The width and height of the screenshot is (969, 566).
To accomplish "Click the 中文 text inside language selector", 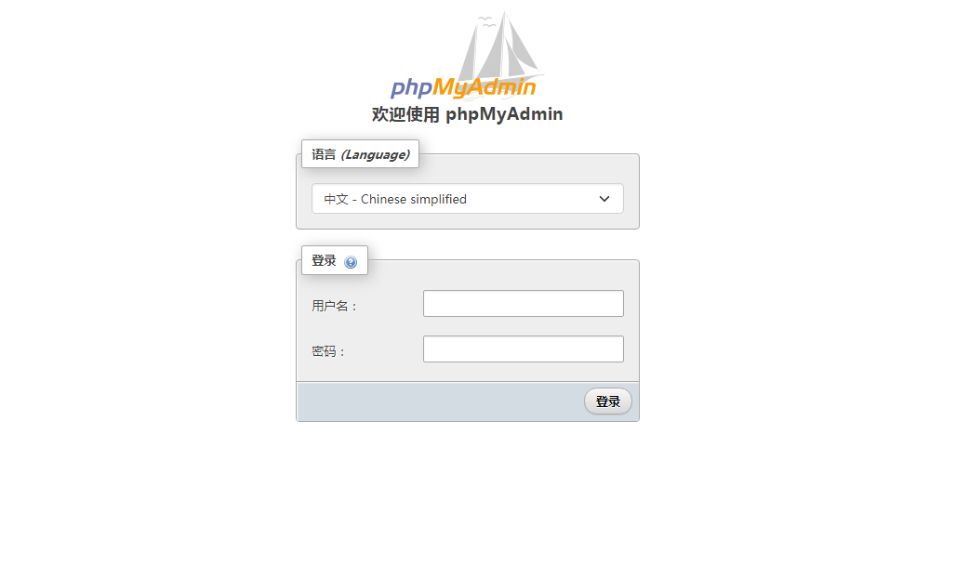I will 337,199.
